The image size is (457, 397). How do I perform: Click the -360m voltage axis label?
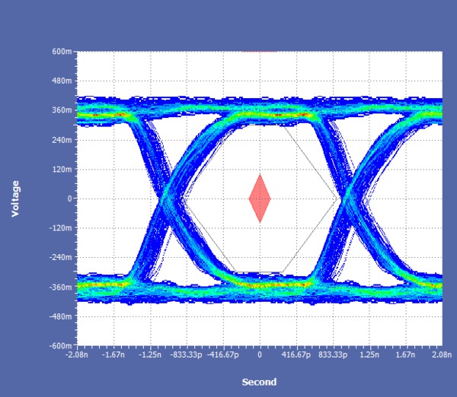61,287
